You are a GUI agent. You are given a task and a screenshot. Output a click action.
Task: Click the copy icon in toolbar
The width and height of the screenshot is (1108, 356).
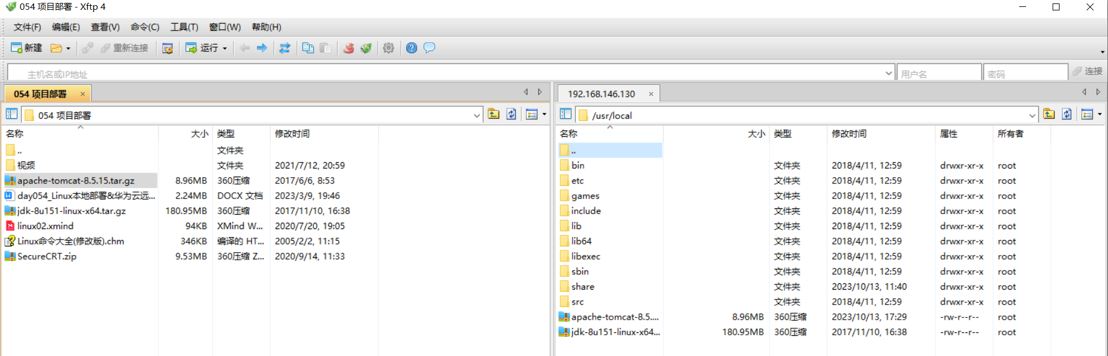click(308, 48)
